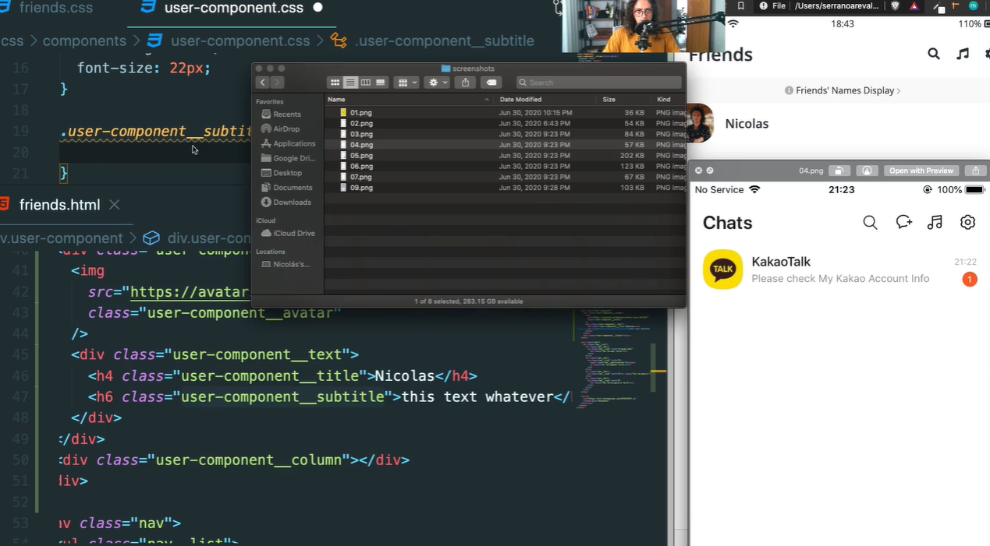This screenshot has height=546, width=990.
Task: Select Nicolás's location in the Finder sidebar
Action: (286, 265)
